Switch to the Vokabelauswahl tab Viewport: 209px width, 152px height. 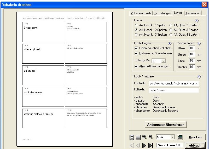click(x=141, y=13)
